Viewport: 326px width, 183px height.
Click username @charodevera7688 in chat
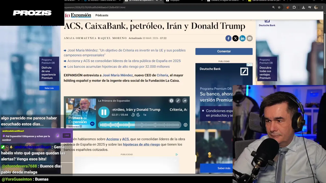19,166
